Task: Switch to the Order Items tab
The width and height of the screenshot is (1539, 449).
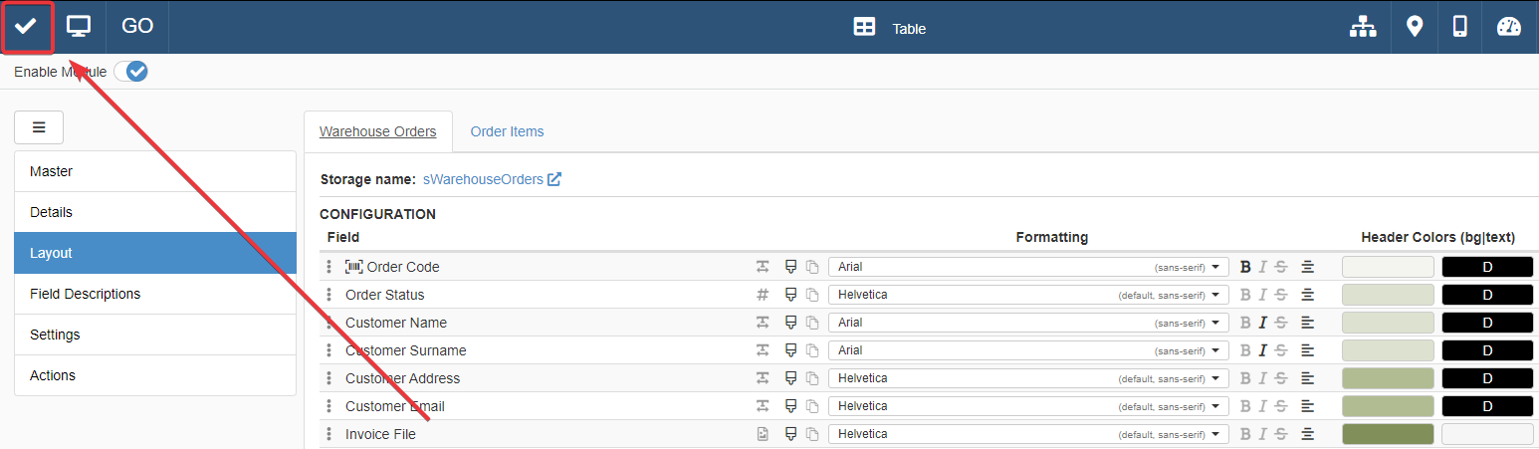Action: click(507, 131)
